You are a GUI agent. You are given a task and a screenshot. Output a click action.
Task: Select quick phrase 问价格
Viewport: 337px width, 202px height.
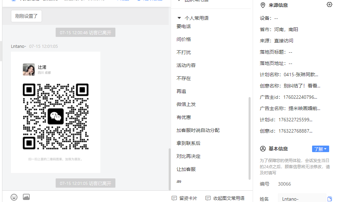tap(184, 39)
